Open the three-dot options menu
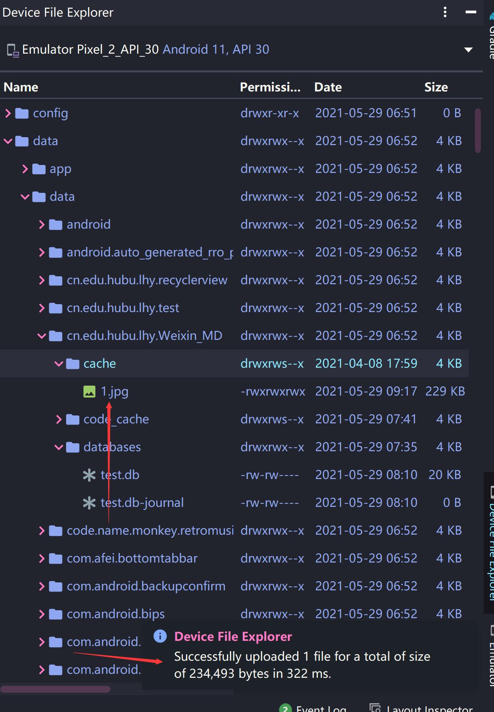The image size is (494, 712). tap(445, 12)
